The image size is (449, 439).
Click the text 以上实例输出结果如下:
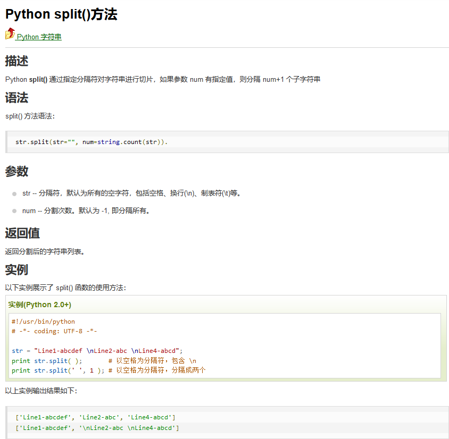[41, 391]
